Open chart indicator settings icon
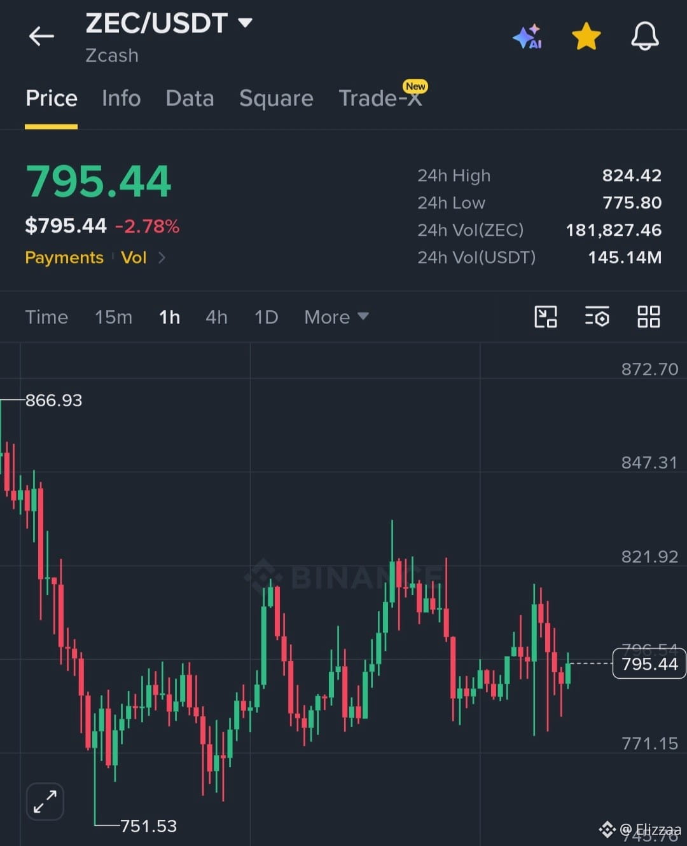The height and width of the screenshot is (846, 687). point(597,317)
